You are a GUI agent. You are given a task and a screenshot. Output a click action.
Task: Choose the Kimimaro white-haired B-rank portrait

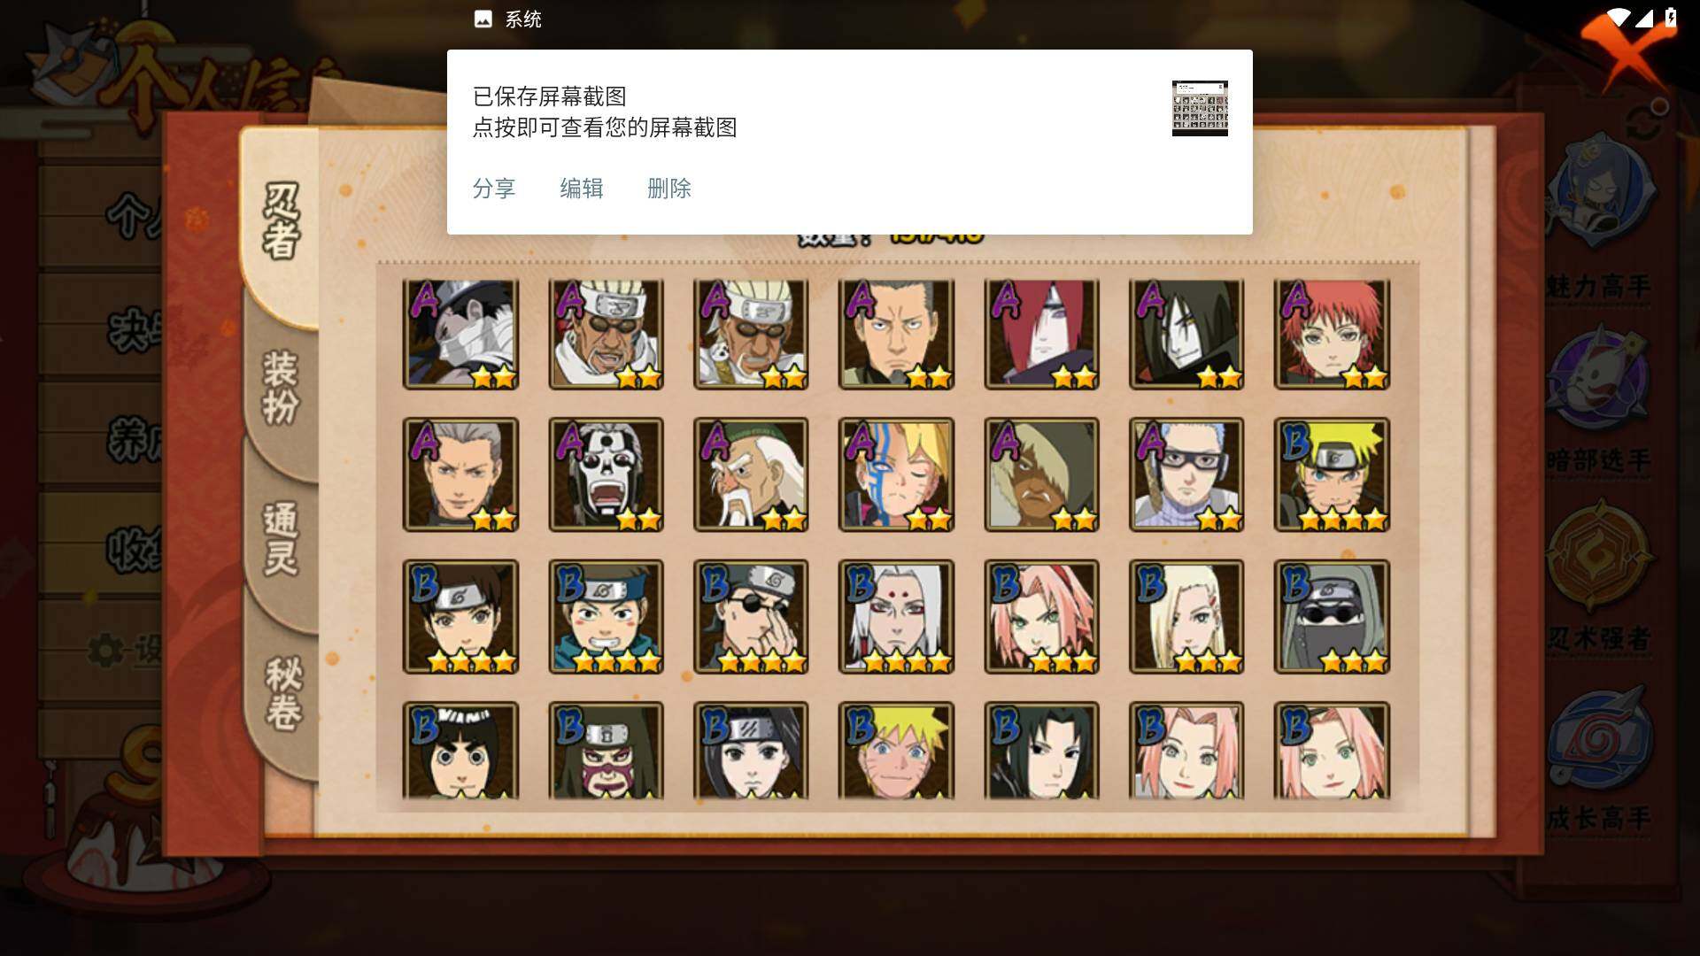[896, 616]
